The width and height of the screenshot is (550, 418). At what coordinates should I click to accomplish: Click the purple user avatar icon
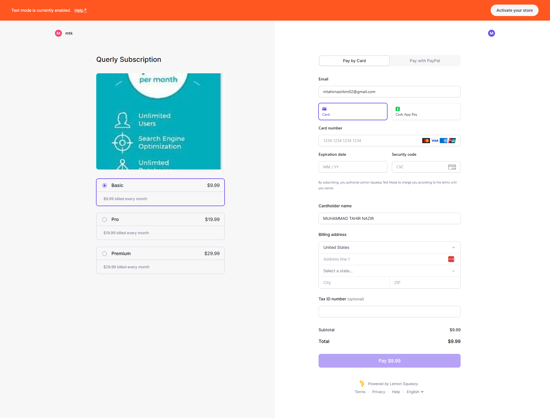(491, 33)
